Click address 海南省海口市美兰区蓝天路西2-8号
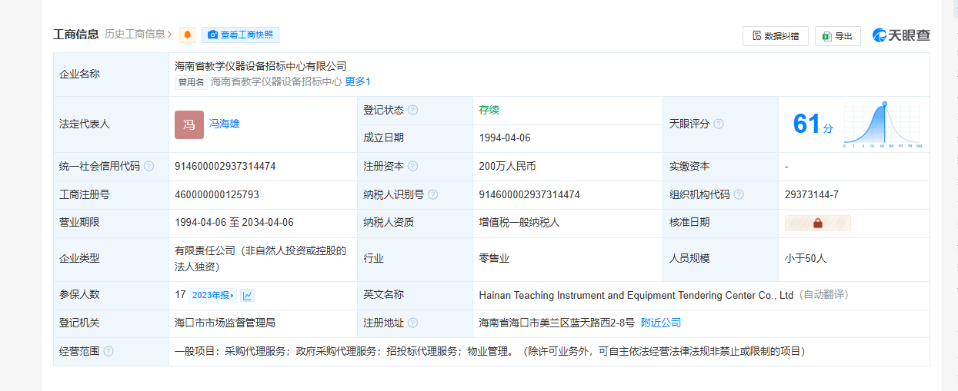This screenshot has height=391, width=958. pos(556,323)
